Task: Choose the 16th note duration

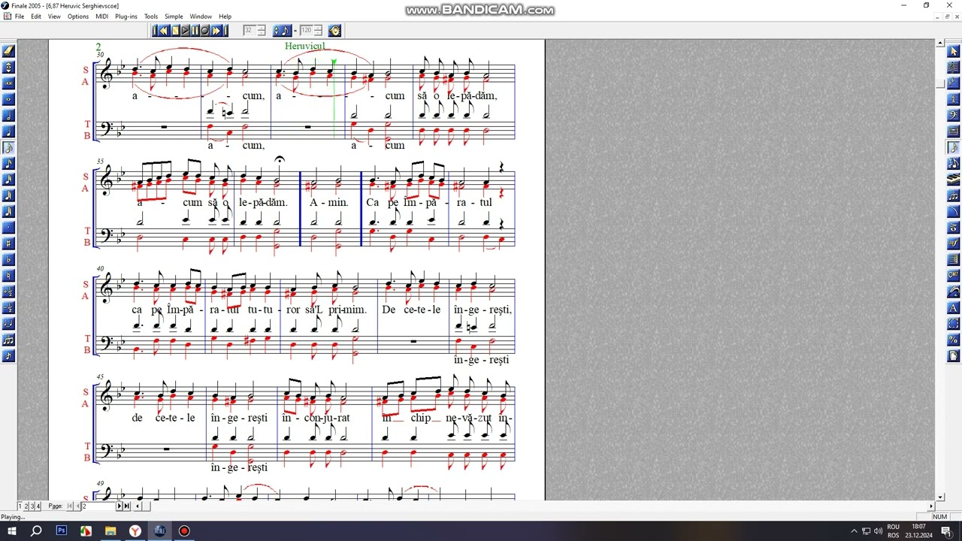Action: pos(9,164)
